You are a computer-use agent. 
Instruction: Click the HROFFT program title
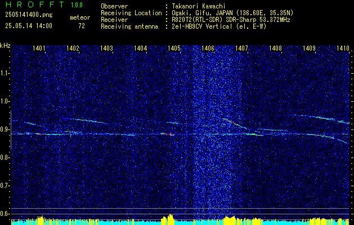point(35,4)
